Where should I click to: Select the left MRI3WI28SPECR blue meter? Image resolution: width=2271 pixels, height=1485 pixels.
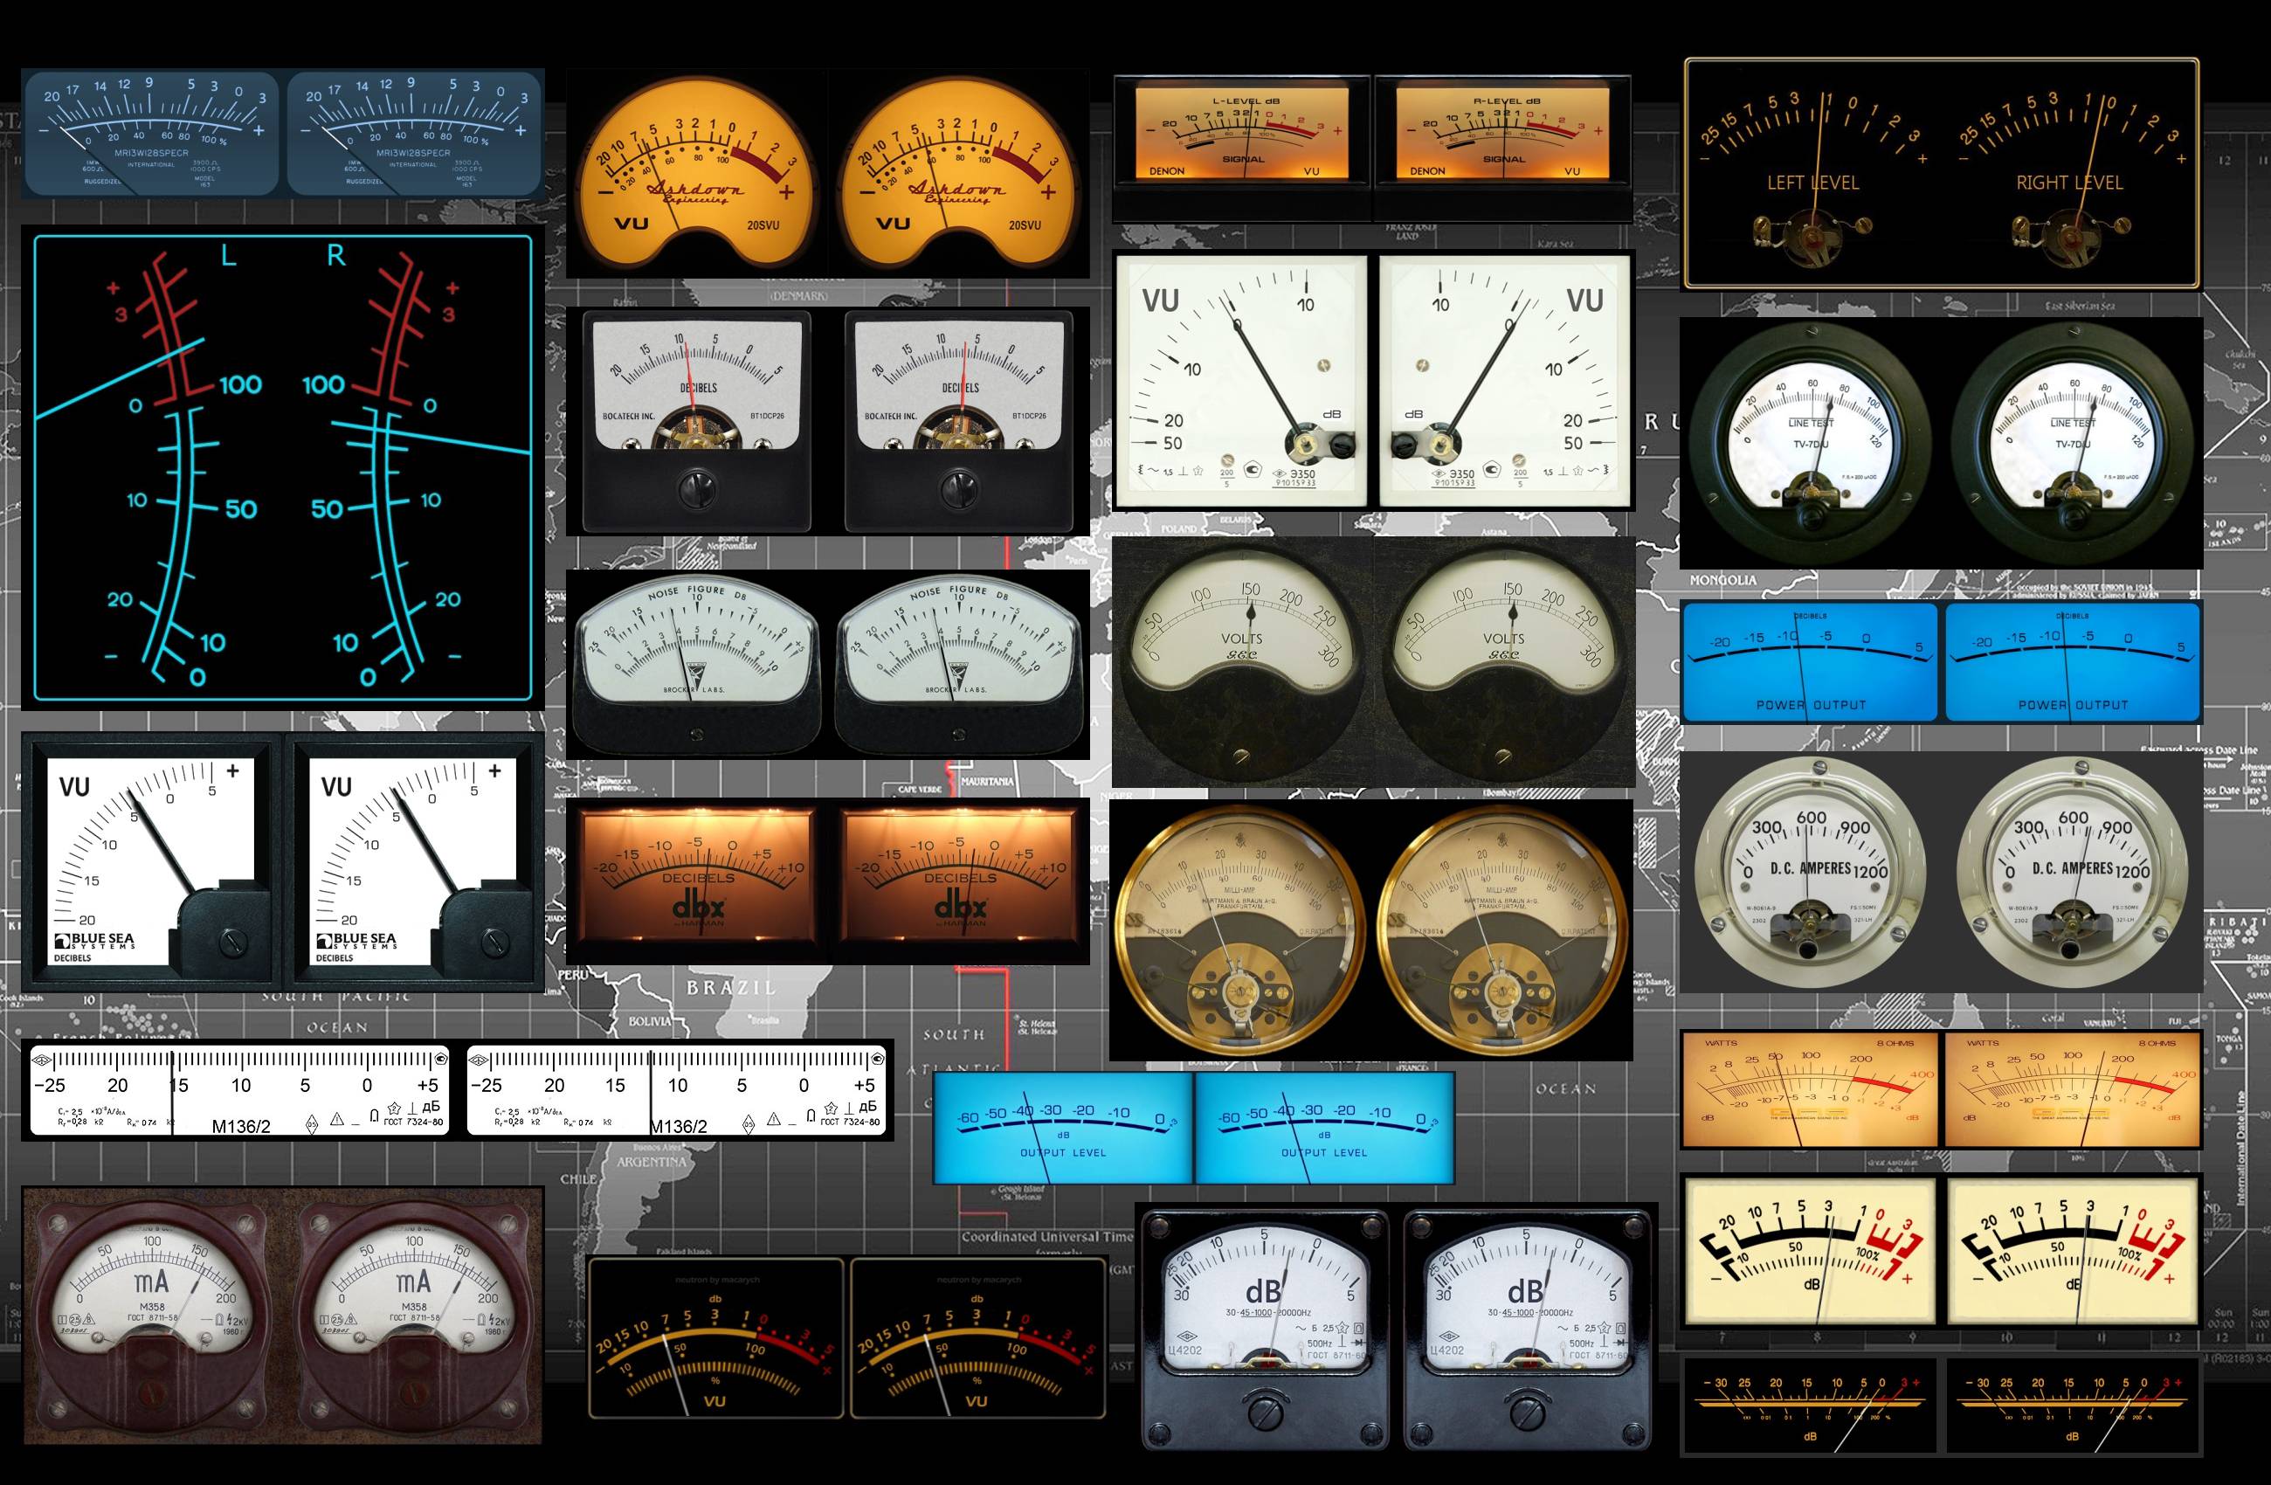[152, 133]
